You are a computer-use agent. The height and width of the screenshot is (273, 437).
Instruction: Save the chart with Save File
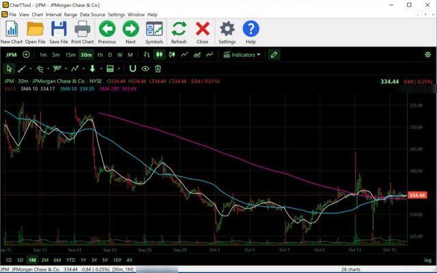click(59, 32)
